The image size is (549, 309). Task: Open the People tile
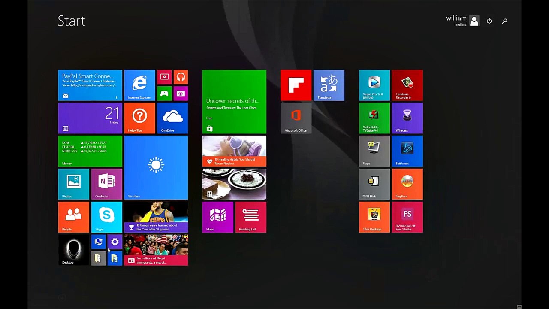click(x=74, y=217)
